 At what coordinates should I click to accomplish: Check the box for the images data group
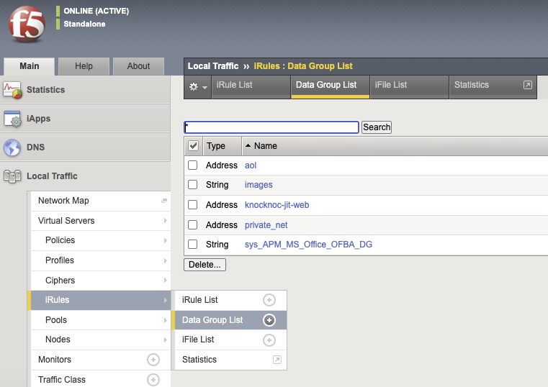point(192,185)
